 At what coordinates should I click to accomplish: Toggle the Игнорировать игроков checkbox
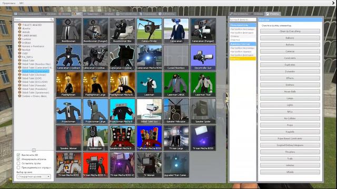point(18,159)
